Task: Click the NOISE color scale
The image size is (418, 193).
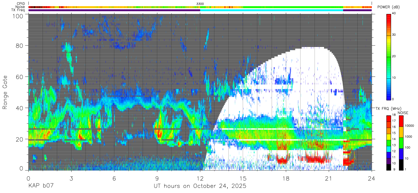Action: click(x=401, y=143)
